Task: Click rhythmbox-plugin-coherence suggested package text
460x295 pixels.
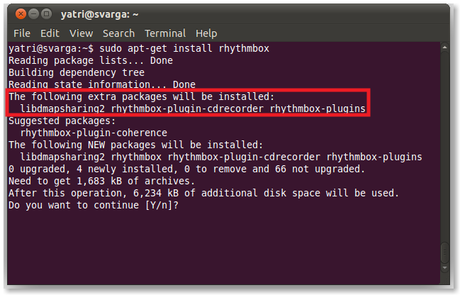Action: [x=94, y=133]
